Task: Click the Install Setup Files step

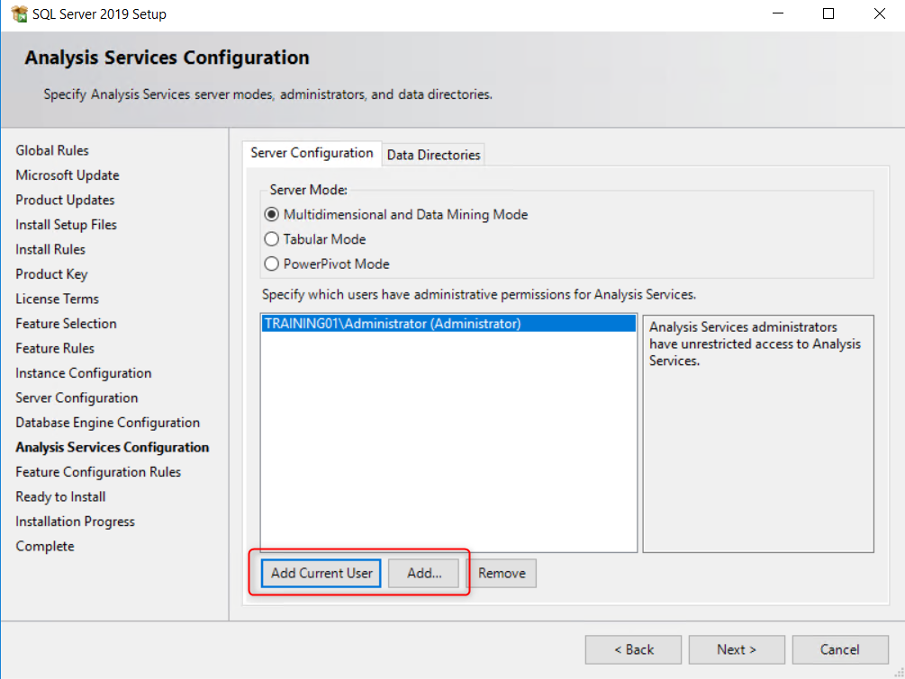Action: click(67, 225)
